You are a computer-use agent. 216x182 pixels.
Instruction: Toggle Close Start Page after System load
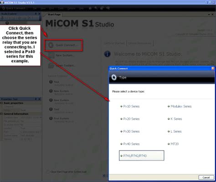coord(48,172)
